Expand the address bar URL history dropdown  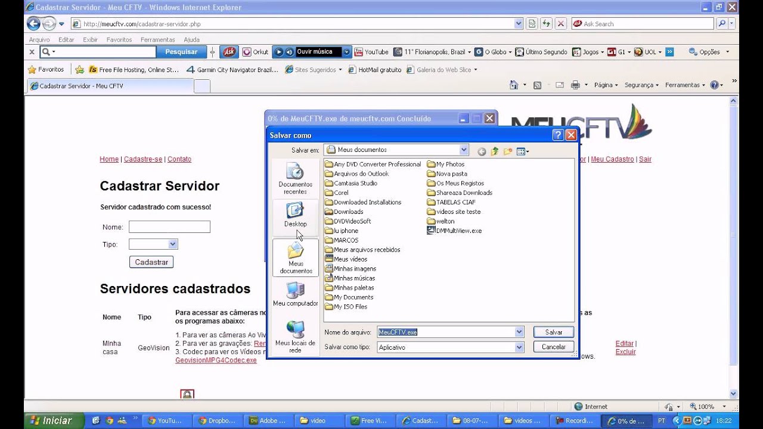pyautogui.click(x=519, y=24)
